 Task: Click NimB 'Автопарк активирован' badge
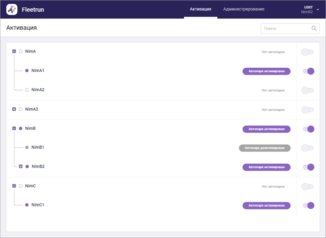[267, 129]
